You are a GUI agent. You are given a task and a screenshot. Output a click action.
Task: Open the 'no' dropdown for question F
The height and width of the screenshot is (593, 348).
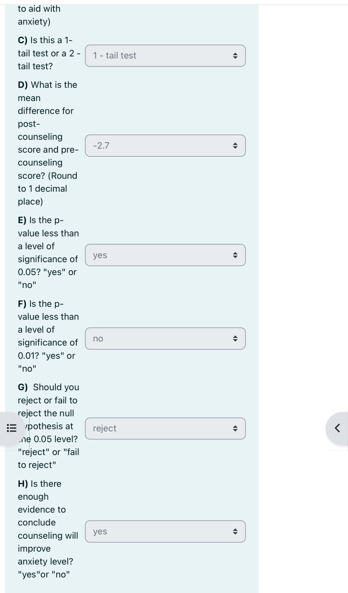pos(165,338)
